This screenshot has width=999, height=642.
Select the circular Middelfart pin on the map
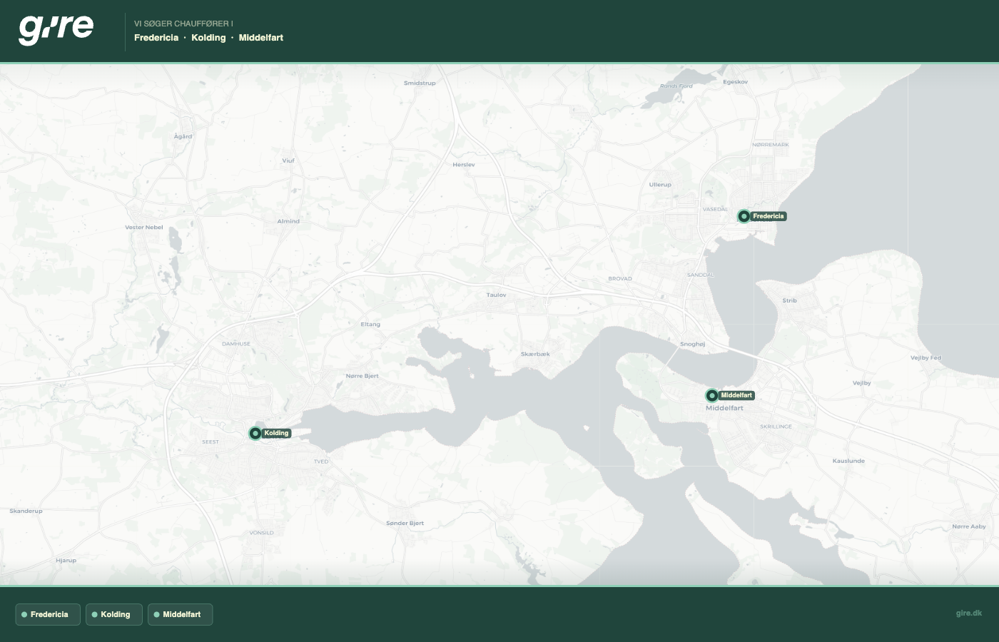pyautogui.click(x=711, y=395)
